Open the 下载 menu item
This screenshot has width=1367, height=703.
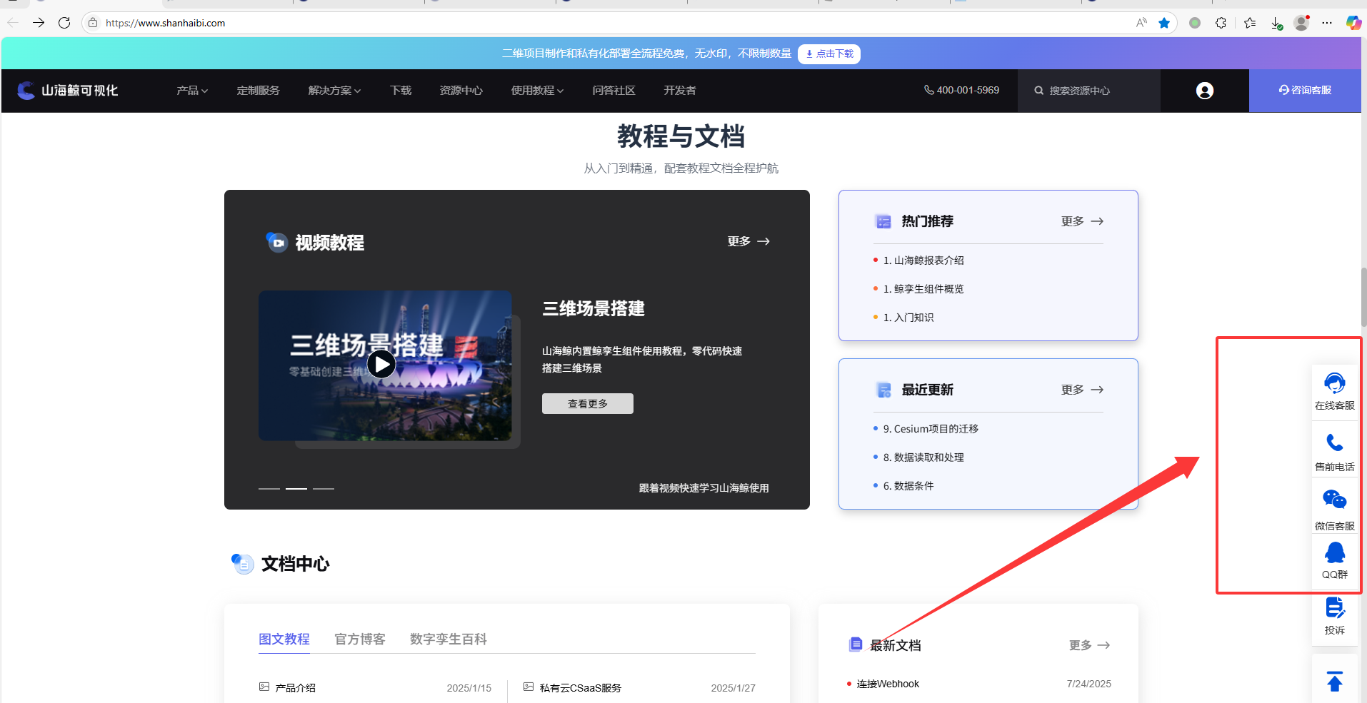pos(401,91)
